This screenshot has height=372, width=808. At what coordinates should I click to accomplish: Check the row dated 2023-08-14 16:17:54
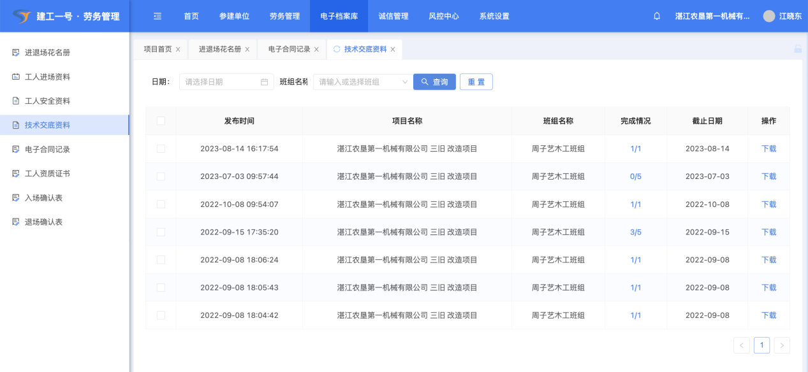pos(161,148)
